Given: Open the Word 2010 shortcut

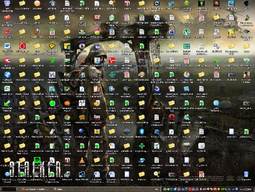Looking at the screenshot, I should (7, 46).
